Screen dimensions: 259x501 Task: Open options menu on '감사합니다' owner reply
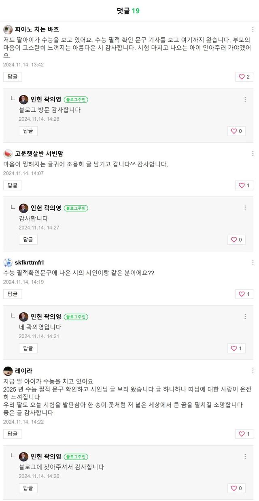[245, 208]
